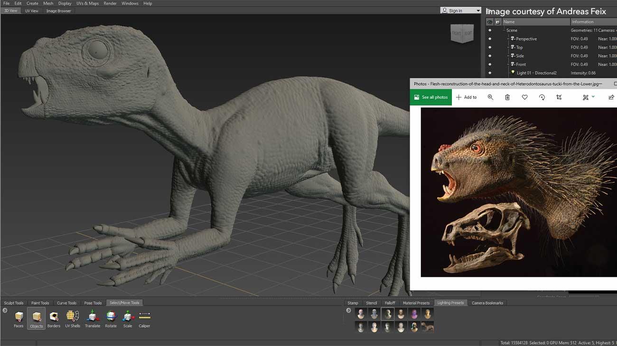Click the Add to button in Photos
Viewport: 617px width, 346px height.
466,97
